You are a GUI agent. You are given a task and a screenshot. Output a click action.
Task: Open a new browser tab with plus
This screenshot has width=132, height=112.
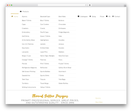coord(125,6)
